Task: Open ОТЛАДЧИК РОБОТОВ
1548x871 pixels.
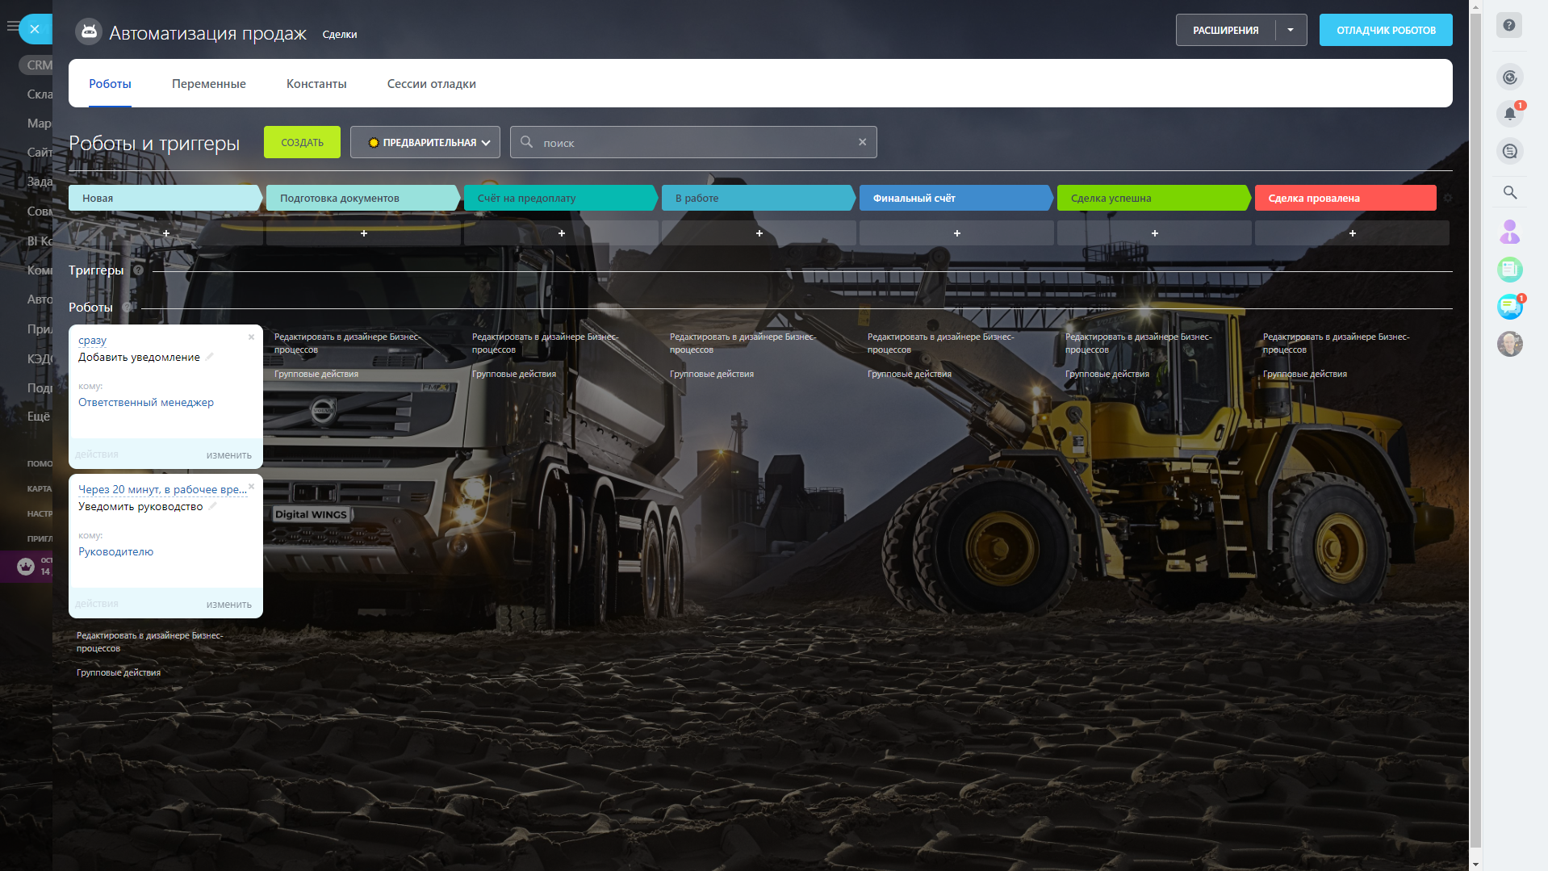Action: click(x=1386, y=30)
